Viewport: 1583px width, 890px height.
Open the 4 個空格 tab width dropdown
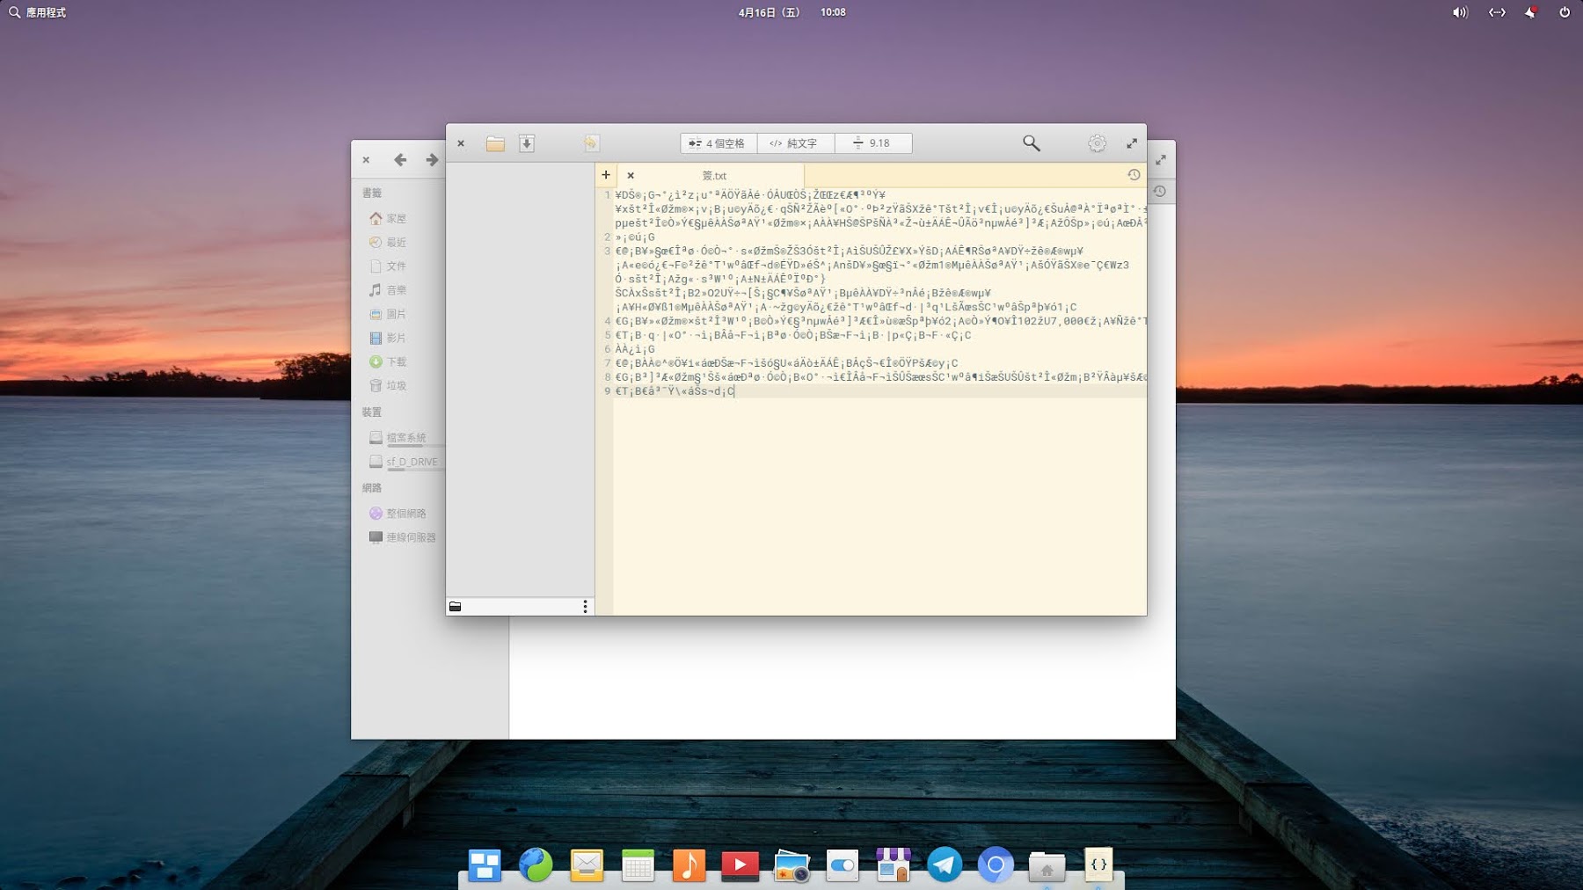coord(718,143)
